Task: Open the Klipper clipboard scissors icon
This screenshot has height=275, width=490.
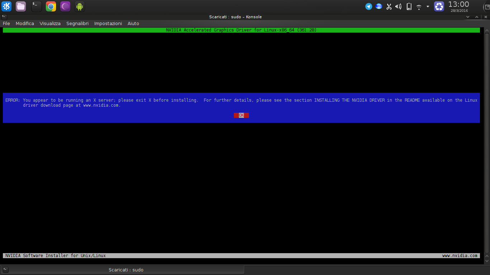Action: coord(389,6)
